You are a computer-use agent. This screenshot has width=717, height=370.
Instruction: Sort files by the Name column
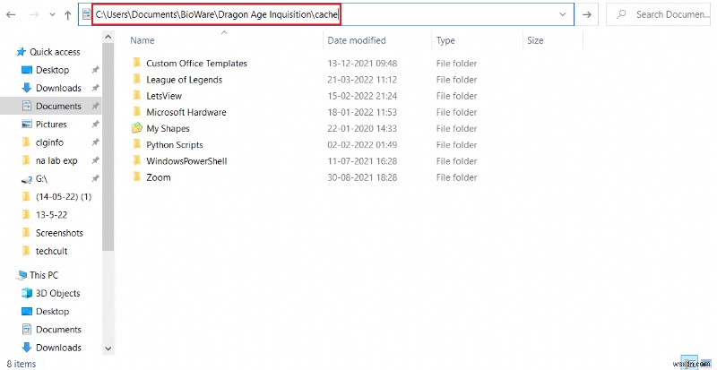pos(143,41)
